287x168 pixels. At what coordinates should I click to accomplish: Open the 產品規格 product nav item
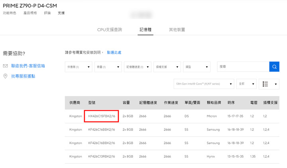[30, 13]
